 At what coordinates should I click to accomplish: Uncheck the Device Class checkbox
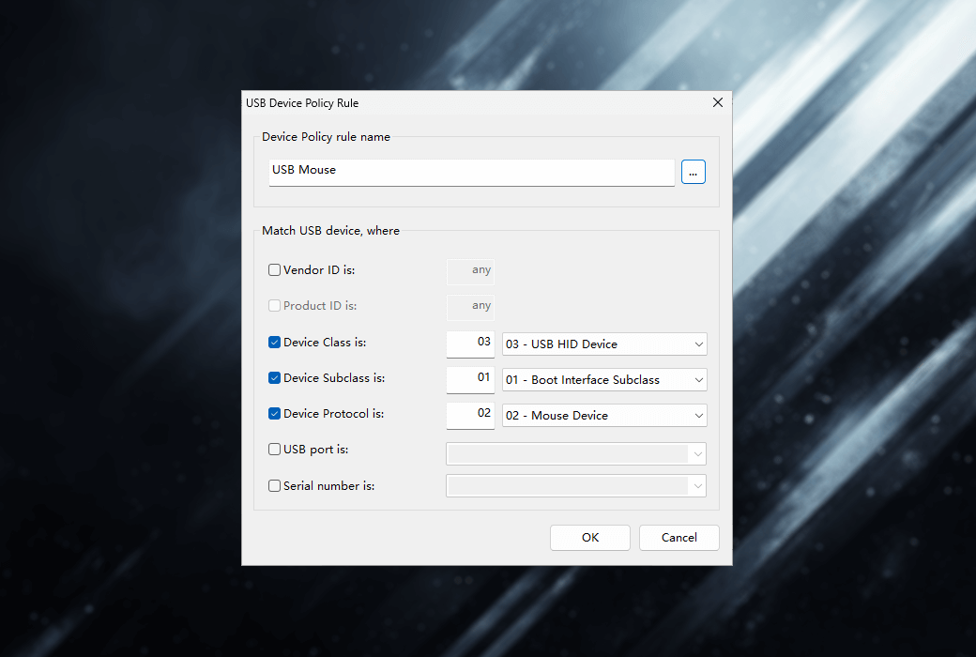tap(275, 343)
